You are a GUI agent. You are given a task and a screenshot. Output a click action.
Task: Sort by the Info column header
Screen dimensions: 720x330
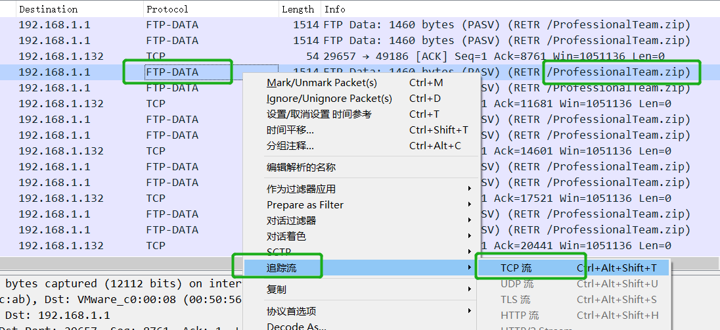pyautogui.click(x=520, y=9)
